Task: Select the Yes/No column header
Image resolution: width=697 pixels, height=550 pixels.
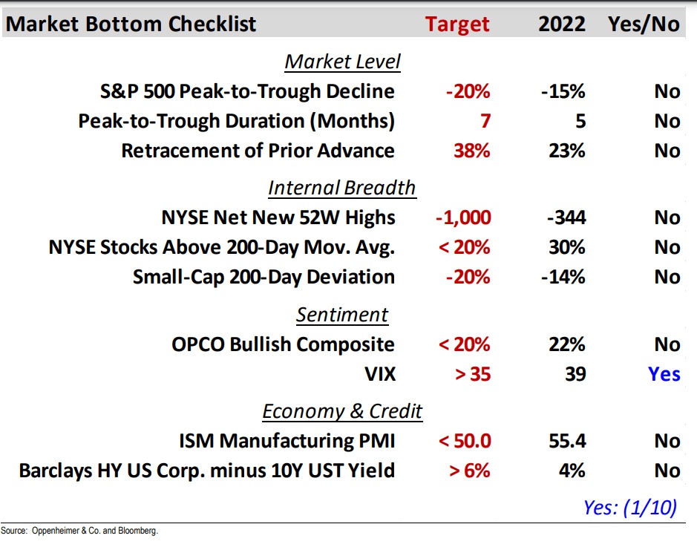Action: coord(643,24)
